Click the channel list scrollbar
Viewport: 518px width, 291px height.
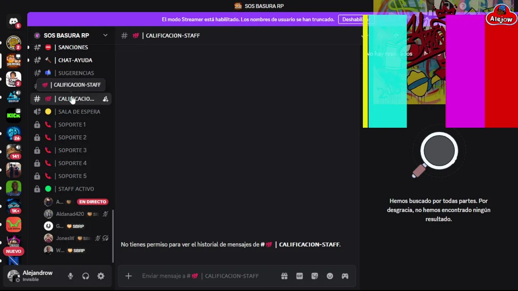click(x=113, y=236)
